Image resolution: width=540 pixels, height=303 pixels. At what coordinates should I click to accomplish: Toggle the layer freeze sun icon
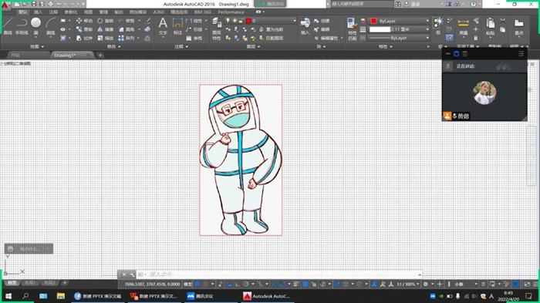[235, 21]
